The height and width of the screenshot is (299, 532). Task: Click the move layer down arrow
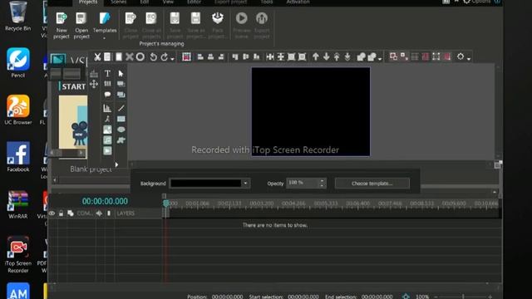click(327, 57)
